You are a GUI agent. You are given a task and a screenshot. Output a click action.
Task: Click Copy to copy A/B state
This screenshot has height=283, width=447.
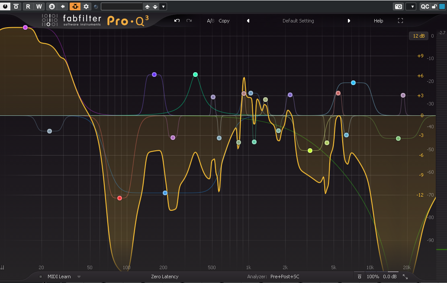coord(224,21)
